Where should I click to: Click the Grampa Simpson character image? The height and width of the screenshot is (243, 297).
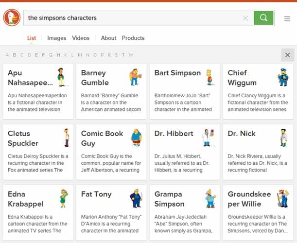point(210,198)
